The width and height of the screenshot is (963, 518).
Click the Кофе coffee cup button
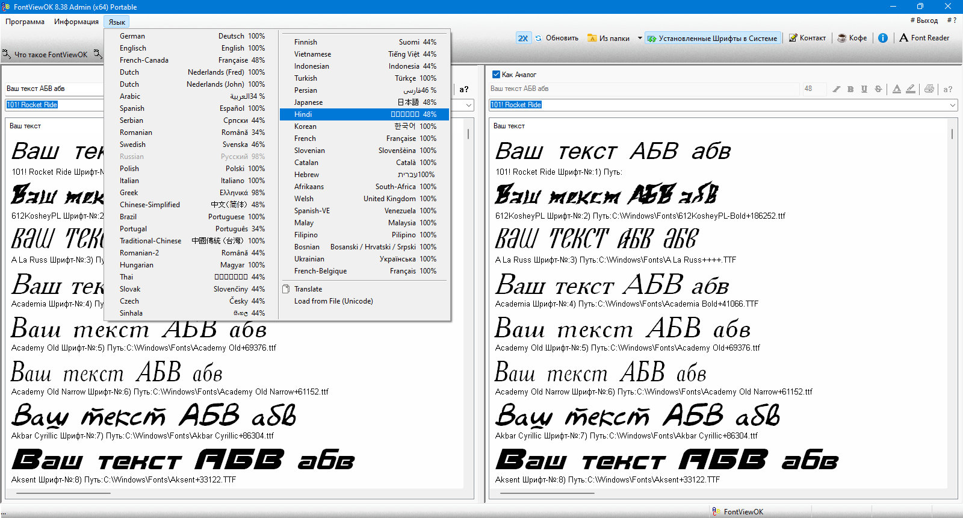[x=852, y=38]
